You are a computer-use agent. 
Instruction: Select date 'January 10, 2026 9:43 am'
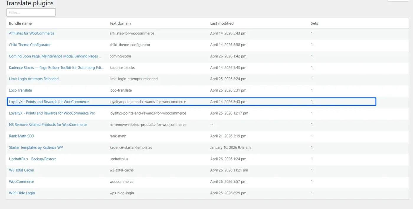(x=230, y=147)
